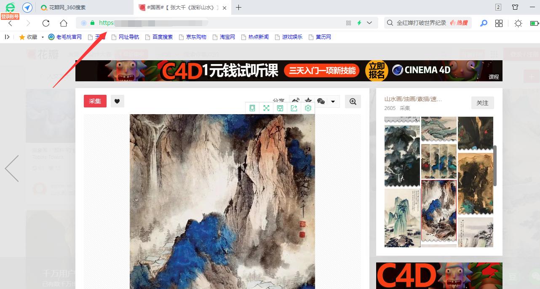Open the password key icon in the browser toolbar
Viewport: 540px width, 289px height.
(x=484, y=23)
